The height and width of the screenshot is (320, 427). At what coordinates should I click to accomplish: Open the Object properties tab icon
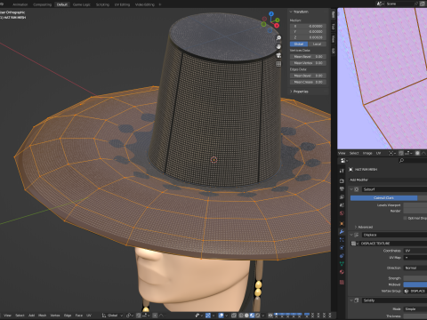[x=342, y=223]
